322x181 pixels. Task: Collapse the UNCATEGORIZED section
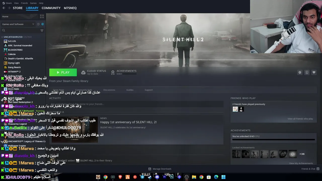[x=2, y=37]
